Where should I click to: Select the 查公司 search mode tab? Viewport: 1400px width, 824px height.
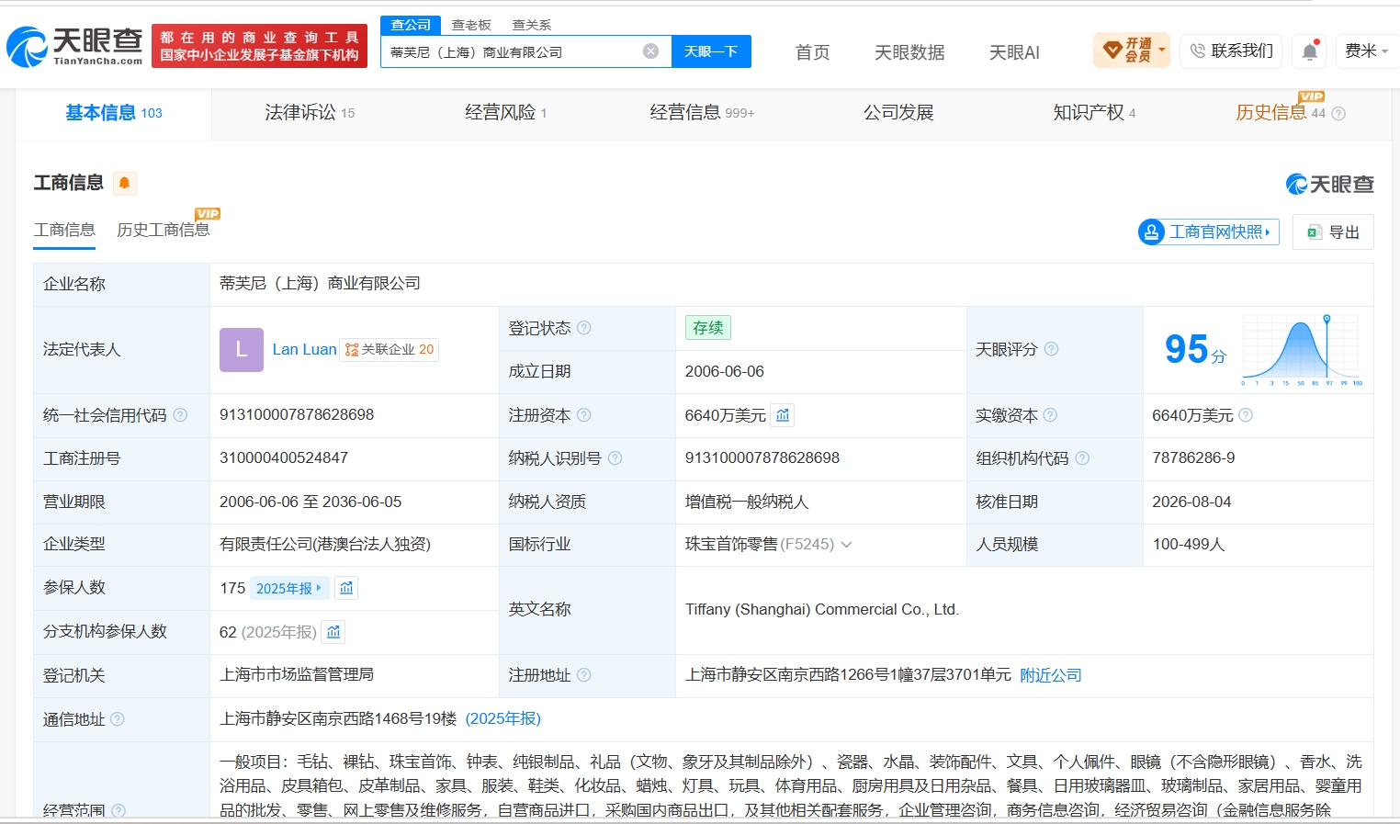tap(411, 25)
